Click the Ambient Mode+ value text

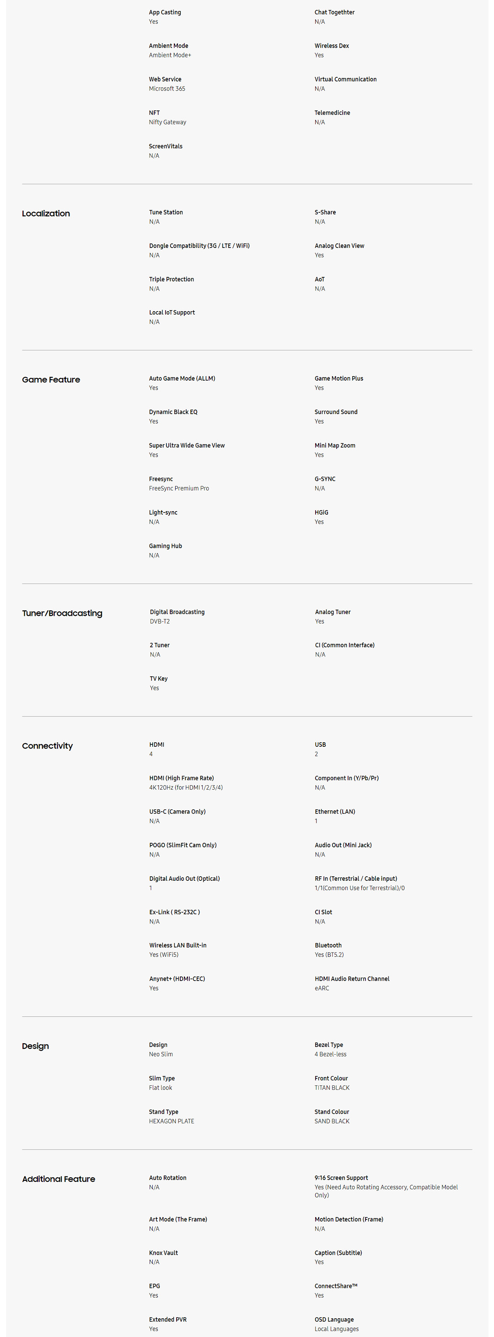click(170, 55)
